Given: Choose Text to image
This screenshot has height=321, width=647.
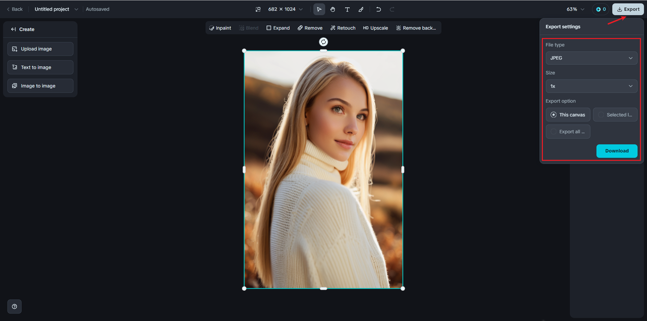Looking at the screenshot, I should click(x=40, y=67).
